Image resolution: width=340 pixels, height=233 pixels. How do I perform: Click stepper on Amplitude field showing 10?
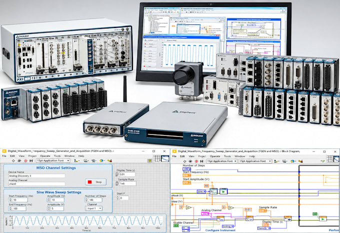pos(49,200)
